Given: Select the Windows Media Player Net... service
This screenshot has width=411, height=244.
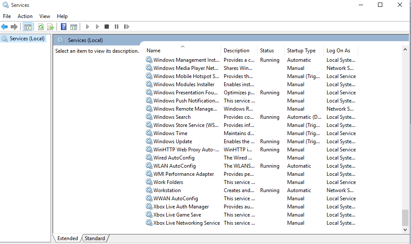Looking at the screenshot, I should 186,68.
